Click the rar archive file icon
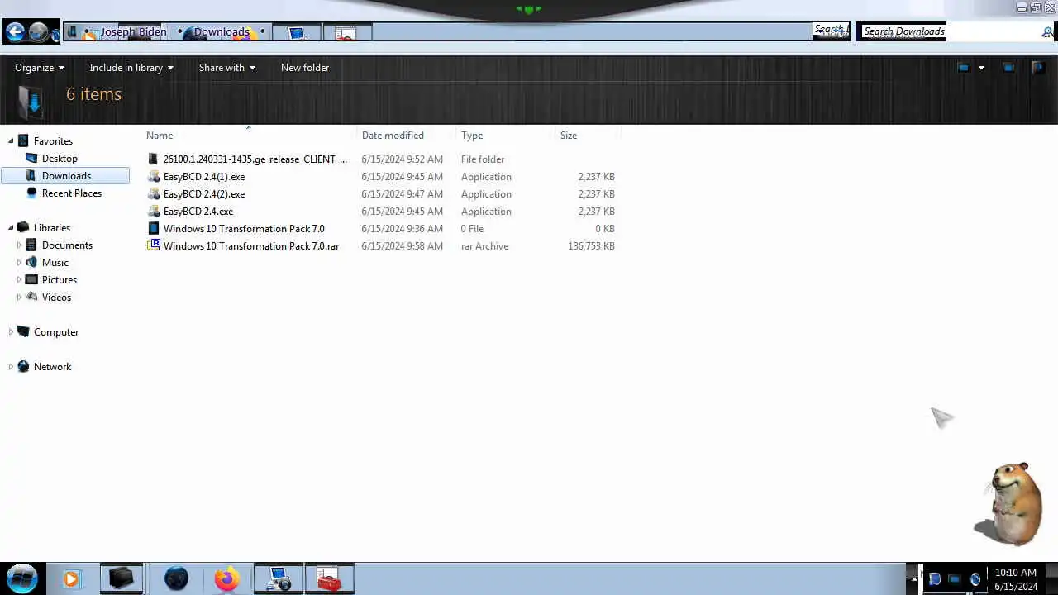The width and height of the screenshot is (1058, 595). point(153,245)
